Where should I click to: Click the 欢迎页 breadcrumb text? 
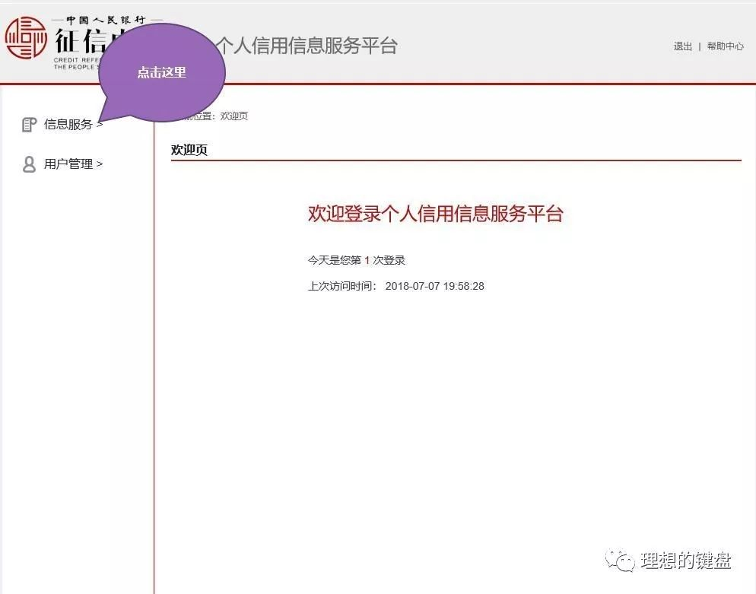233,116
